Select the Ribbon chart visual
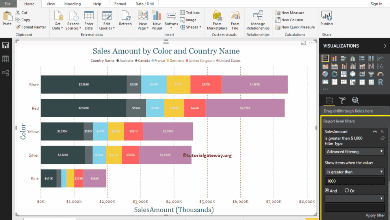The image size is (390, 220). (x=362, y=67)
